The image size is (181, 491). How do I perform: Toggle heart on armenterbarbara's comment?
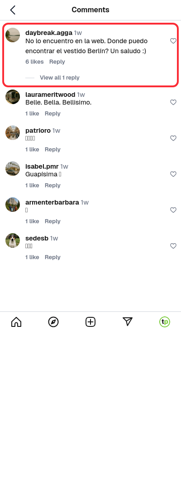(173, 210)
